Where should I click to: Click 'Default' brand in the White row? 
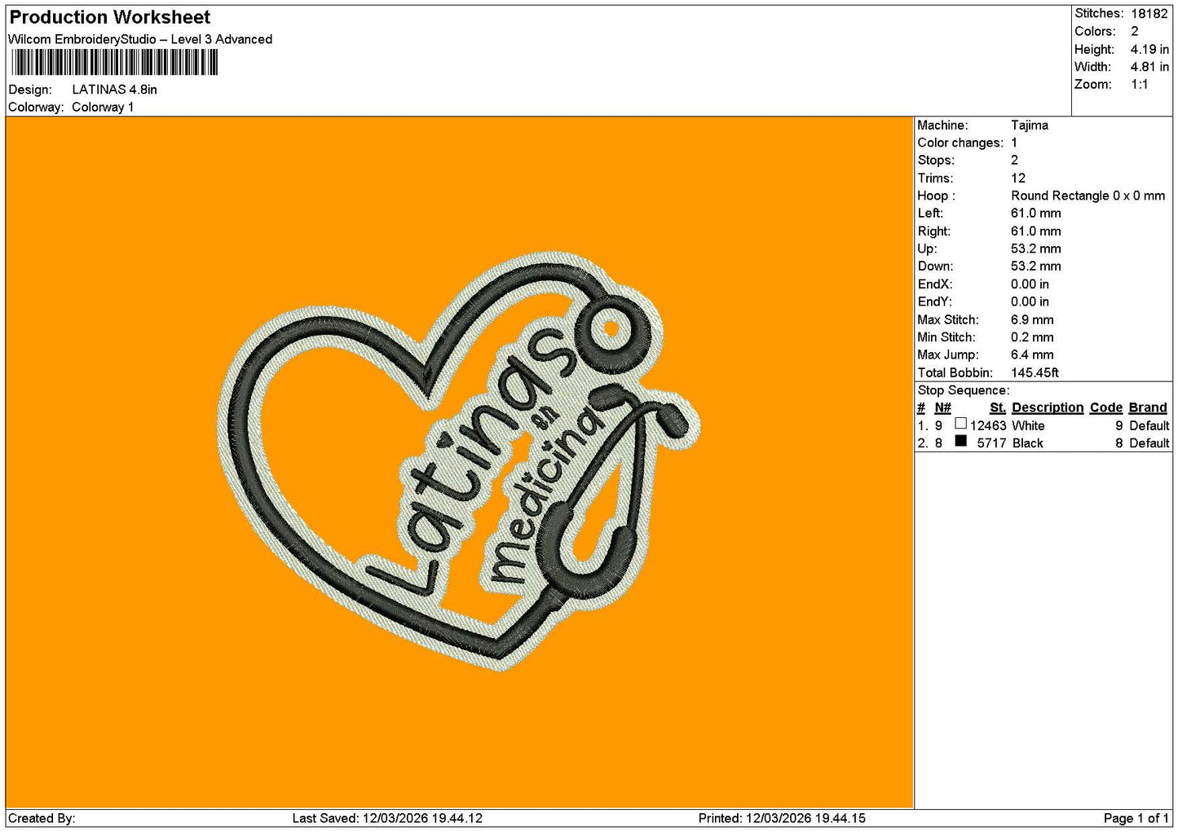click(x=1149, y=425)
